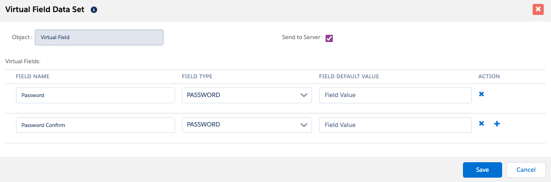The width and height of the screenshot is (551, 182).
Task: Select the FIELD DEFAULT VALUE column header
Action: coord(349,76)
